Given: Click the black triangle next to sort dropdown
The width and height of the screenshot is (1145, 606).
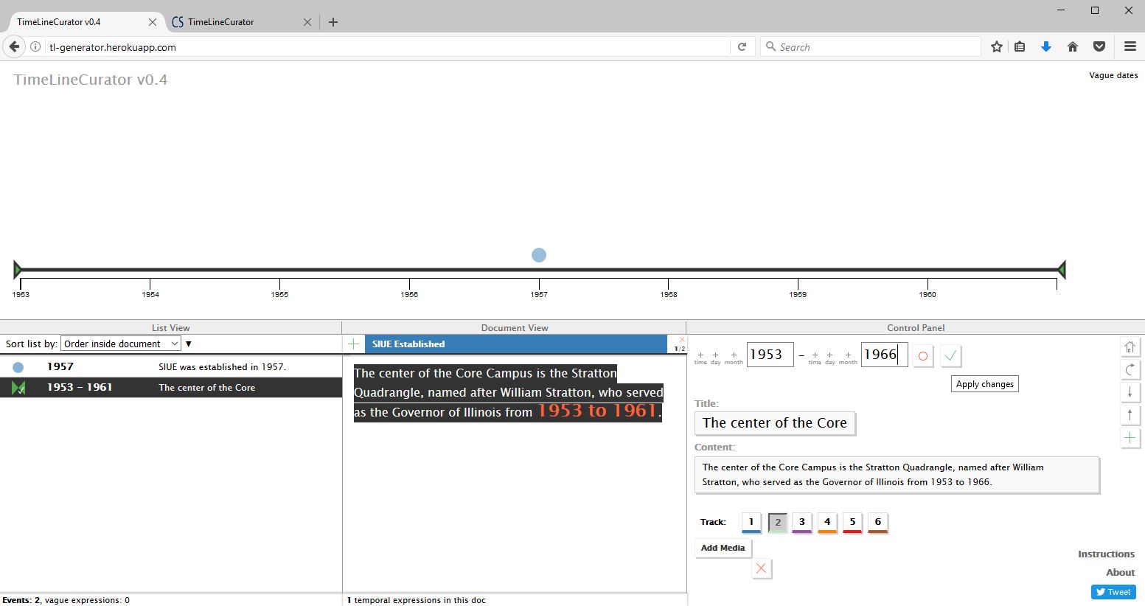Looking at the screenshot, I should pyautogui.click(x=189, y=344).
